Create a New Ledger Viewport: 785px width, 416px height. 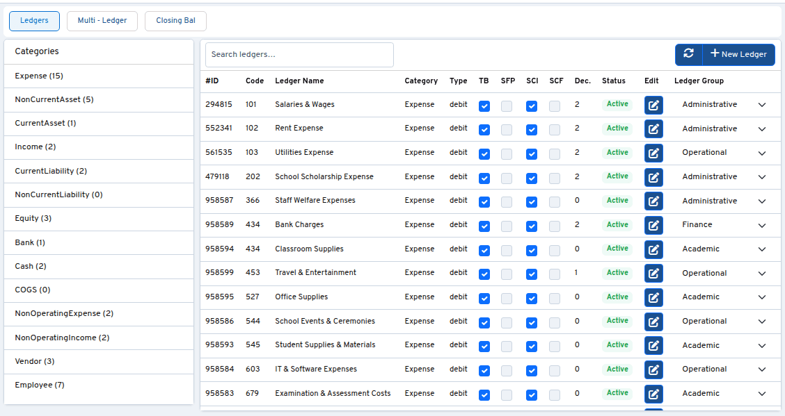pyautogui.click(x=738, y=54)
